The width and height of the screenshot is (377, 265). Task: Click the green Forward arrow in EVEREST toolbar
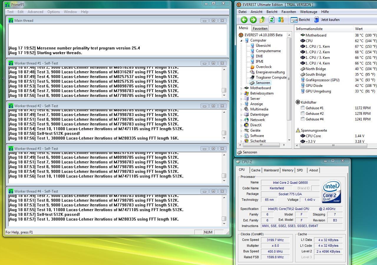click(x=253, y=20)
